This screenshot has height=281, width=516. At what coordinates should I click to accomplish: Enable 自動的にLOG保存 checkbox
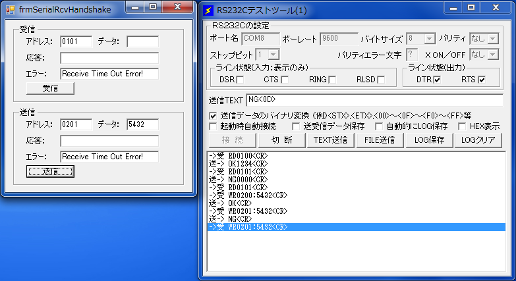coord(379,126)
